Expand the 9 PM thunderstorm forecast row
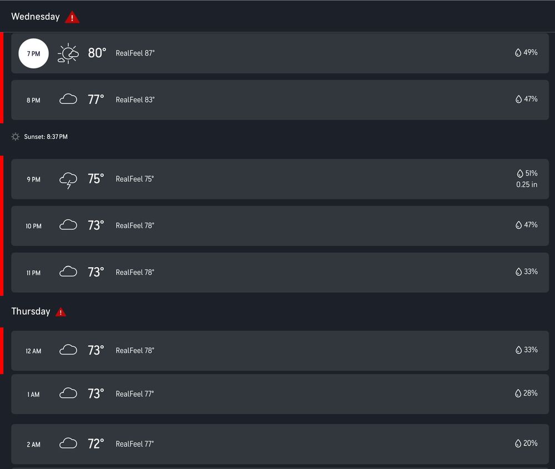Screen dimensions: 555x469 [x=280, y=179]
